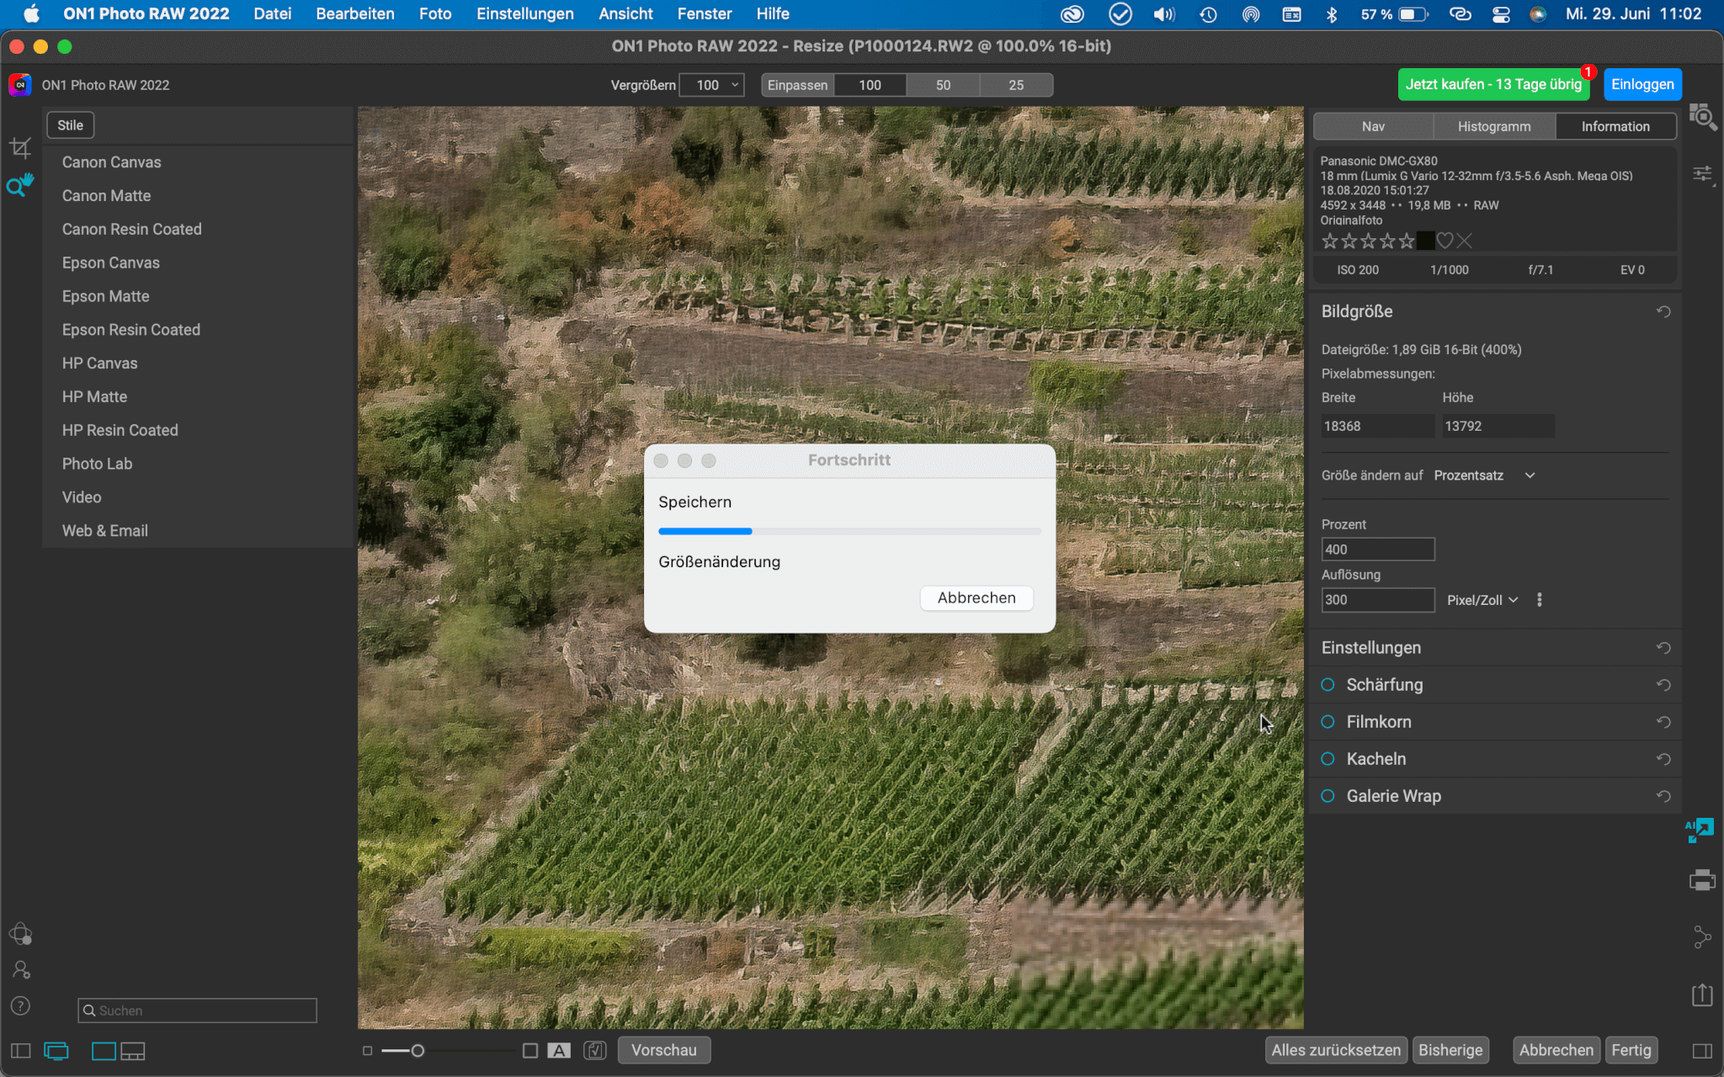Click the 'A' compare view icon
The width and height of the screenshot is (1724, 1077).
pyautogui.click(x=559, y=1050)
